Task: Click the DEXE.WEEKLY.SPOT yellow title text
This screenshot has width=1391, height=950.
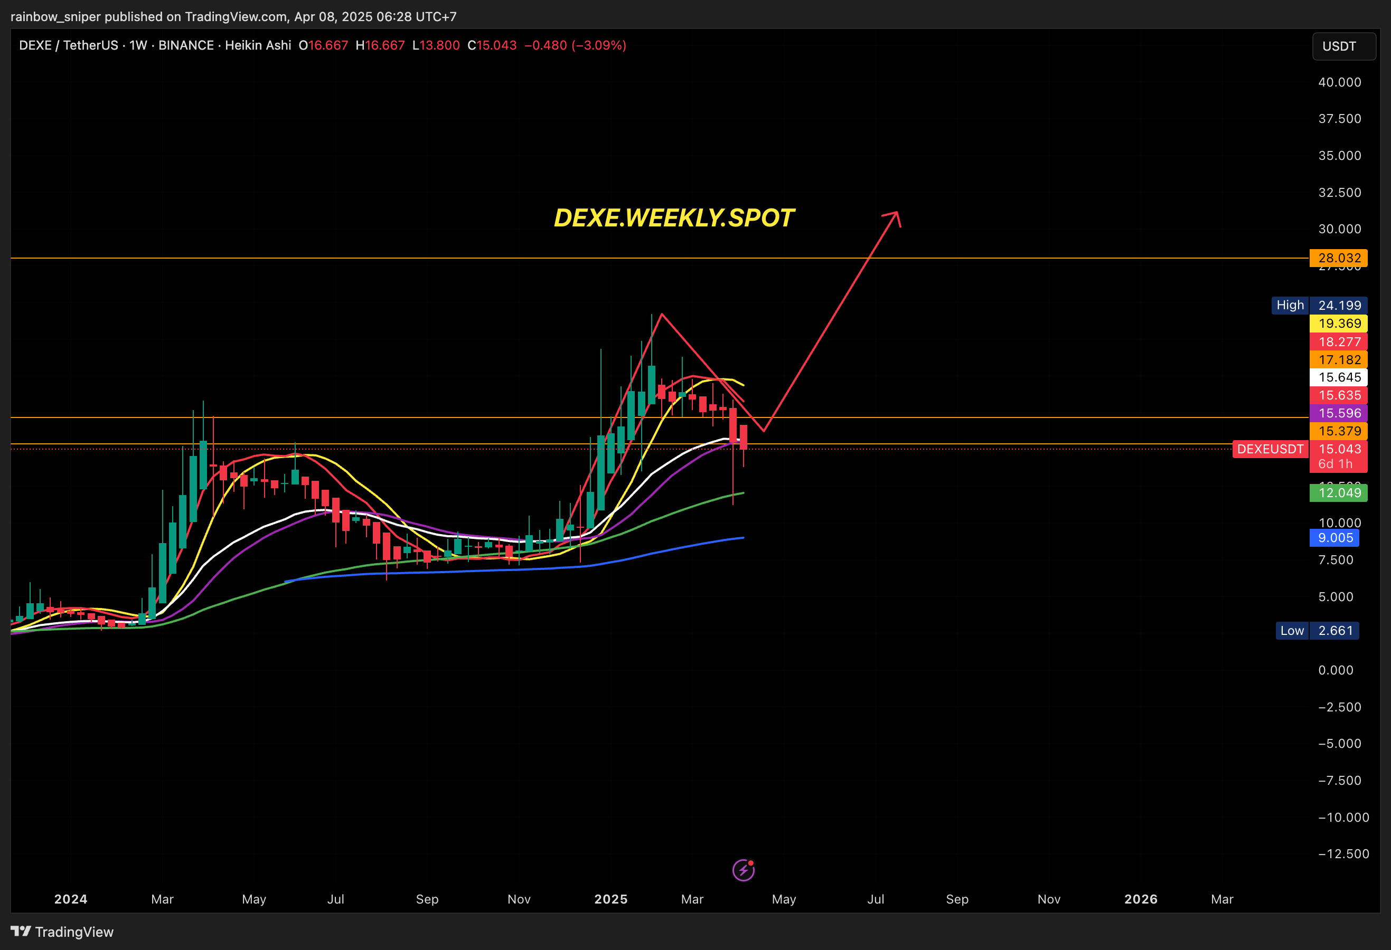Action: pyautogui.click(x=674, y=218)
